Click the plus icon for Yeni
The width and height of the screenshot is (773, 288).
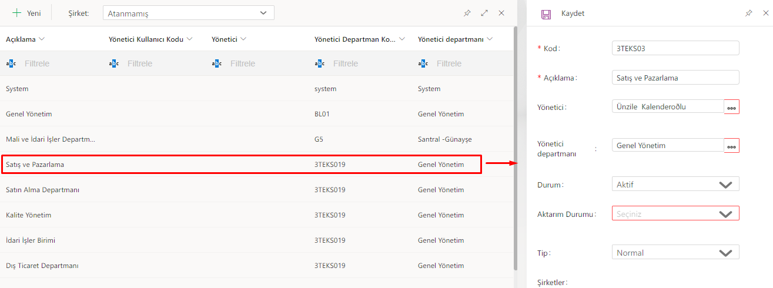coord(17,13)
